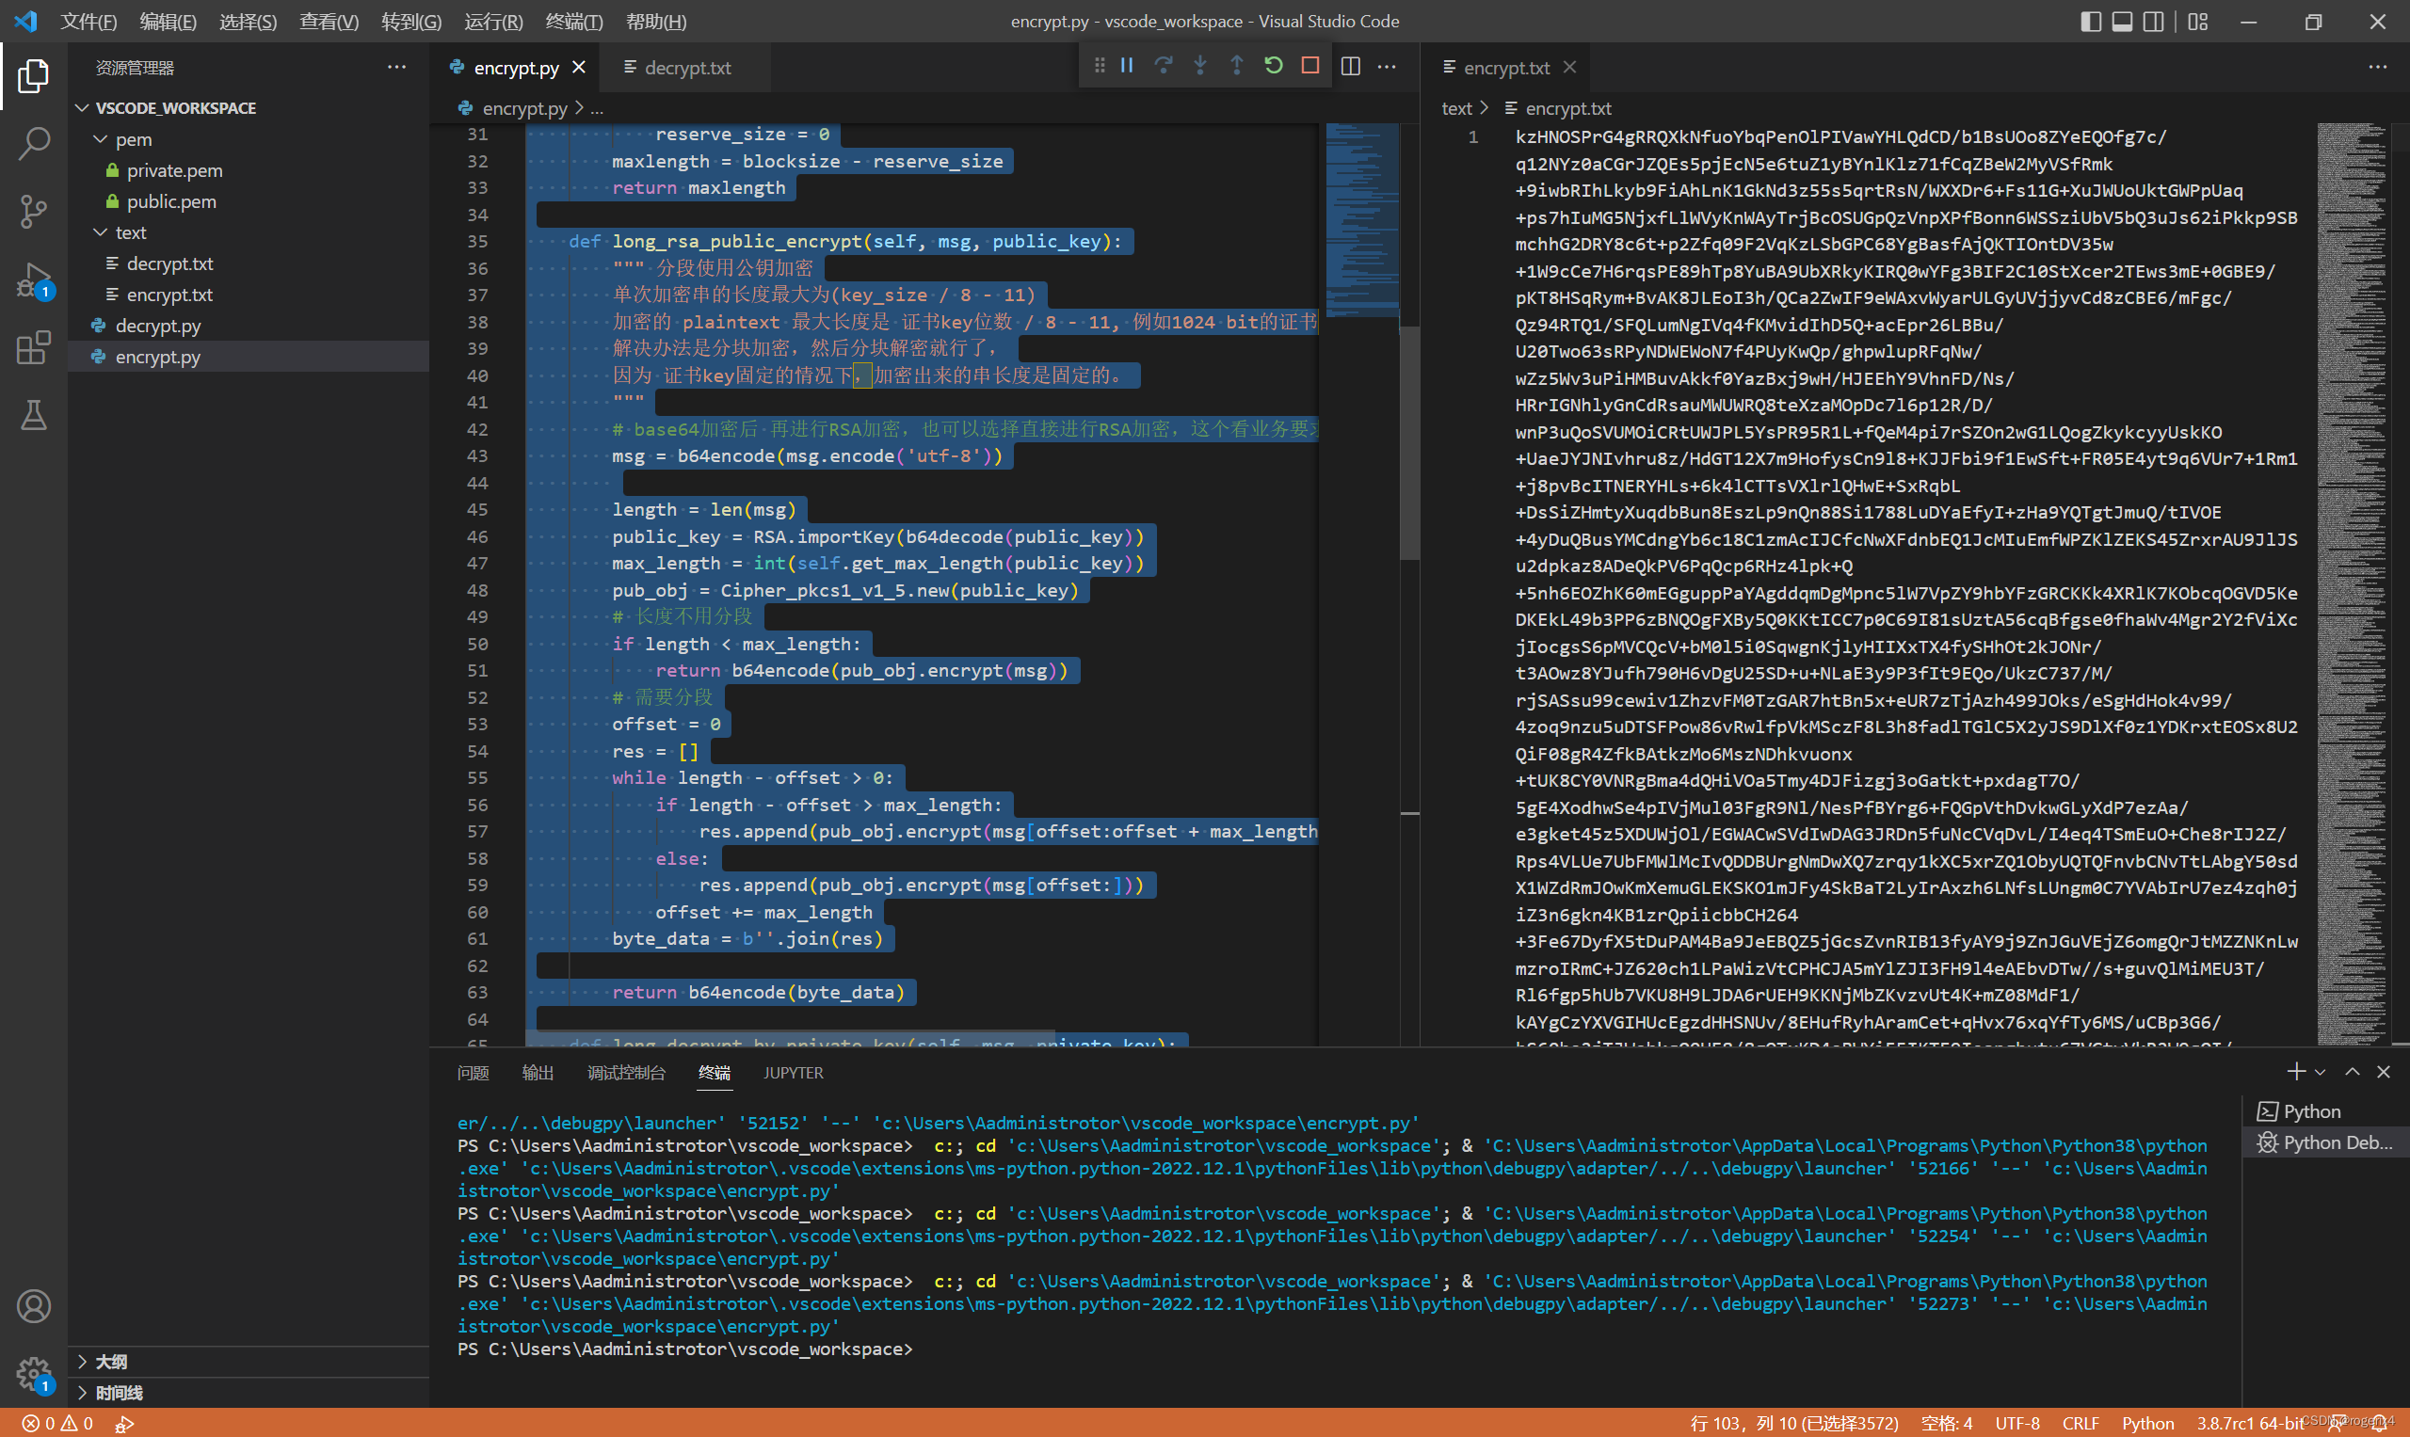This screenshot has height=1437, width=2410.
Task: Click the Split Editor Right icon
Action: [x=1350, y=66]
